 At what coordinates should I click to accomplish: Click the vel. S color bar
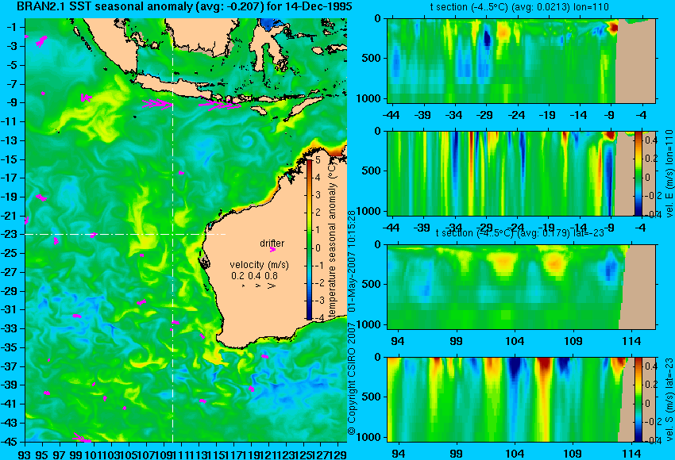click(638, 400)
